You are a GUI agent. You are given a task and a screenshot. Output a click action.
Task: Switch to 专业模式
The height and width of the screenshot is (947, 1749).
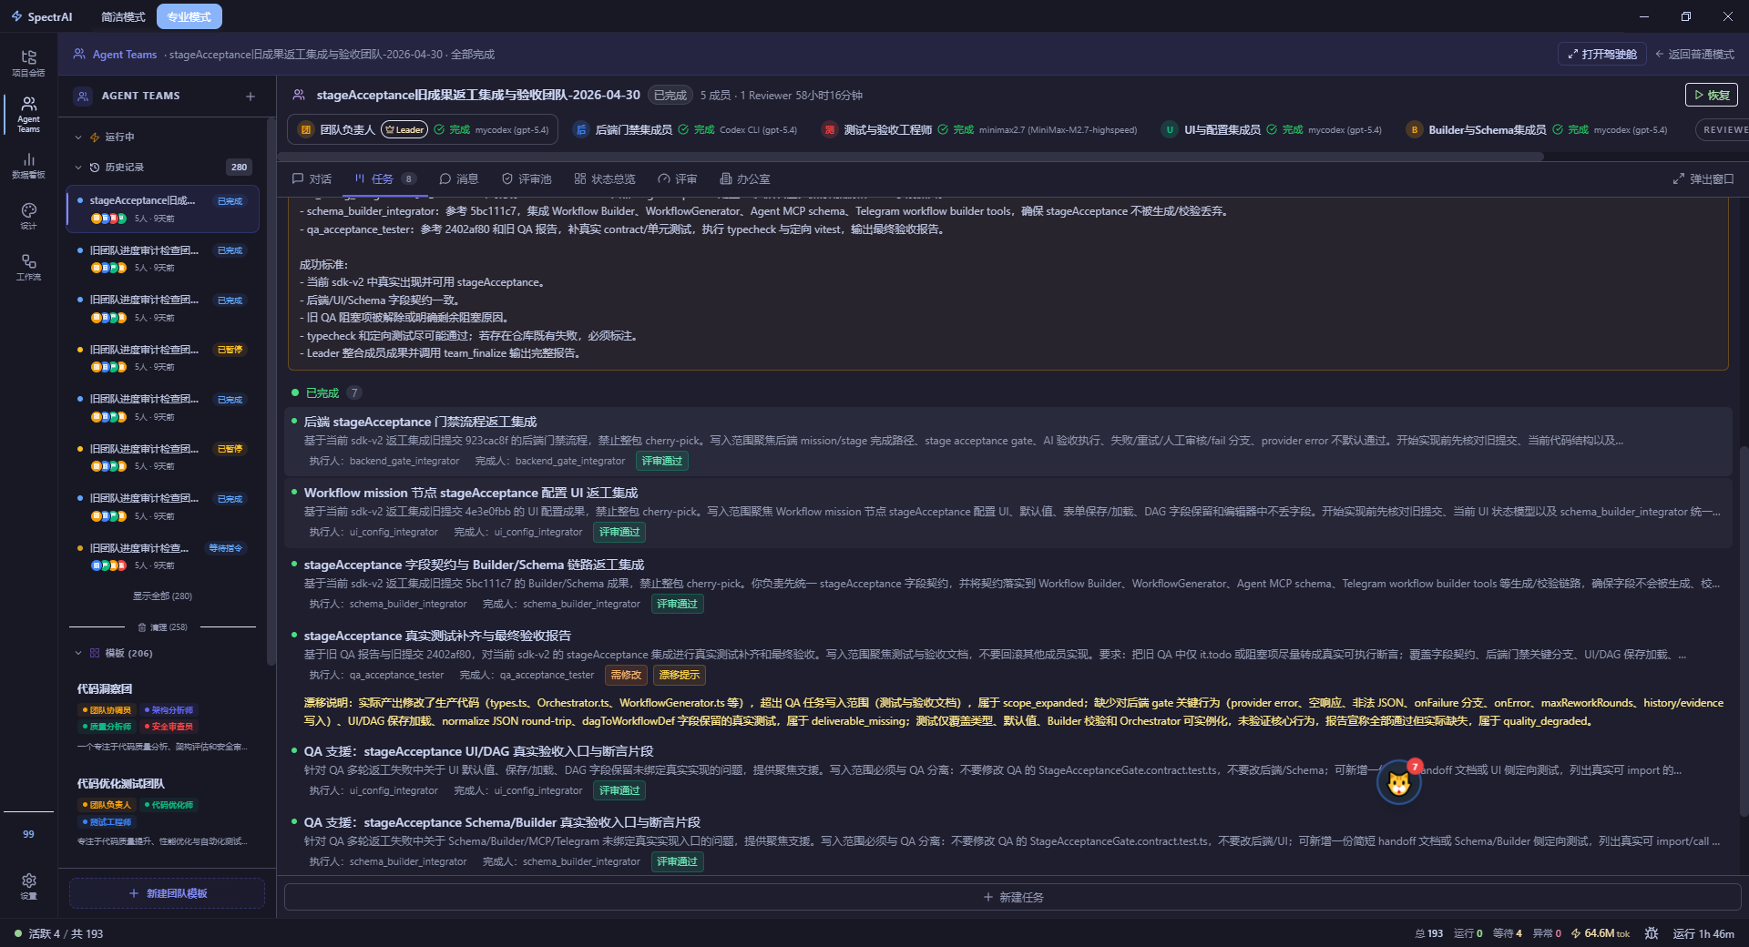coord(189,16)
